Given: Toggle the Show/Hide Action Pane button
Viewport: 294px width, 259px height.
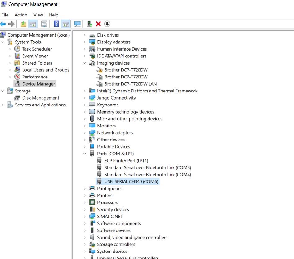Looking at the screenshot, I should (x=65, y=24).
